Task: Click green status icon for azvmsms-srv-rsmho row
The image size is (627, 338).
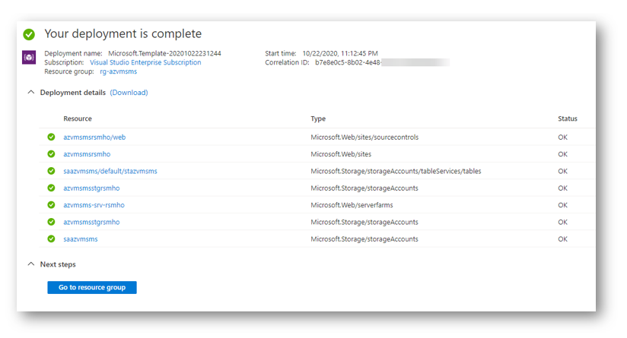Action: [x=51, y=205]
